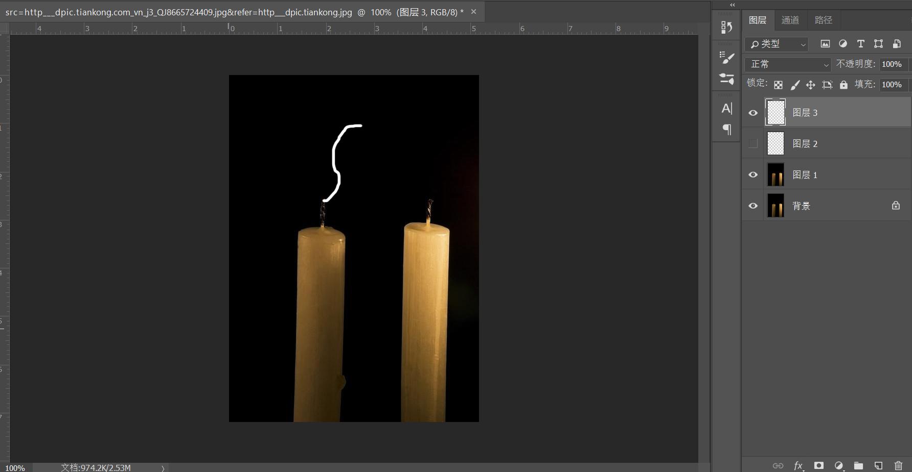Screen dimensions: 912x472
Task: Click the trash icon to delete layer
Action: [898, 465]
